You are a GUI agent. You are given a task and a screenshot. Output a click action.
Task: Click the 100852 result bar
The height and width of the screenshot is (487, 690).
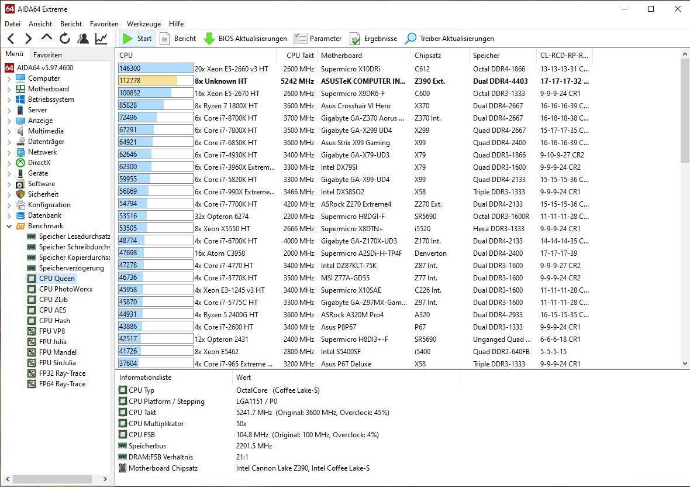pyautogui.click(x=156, y=93)
